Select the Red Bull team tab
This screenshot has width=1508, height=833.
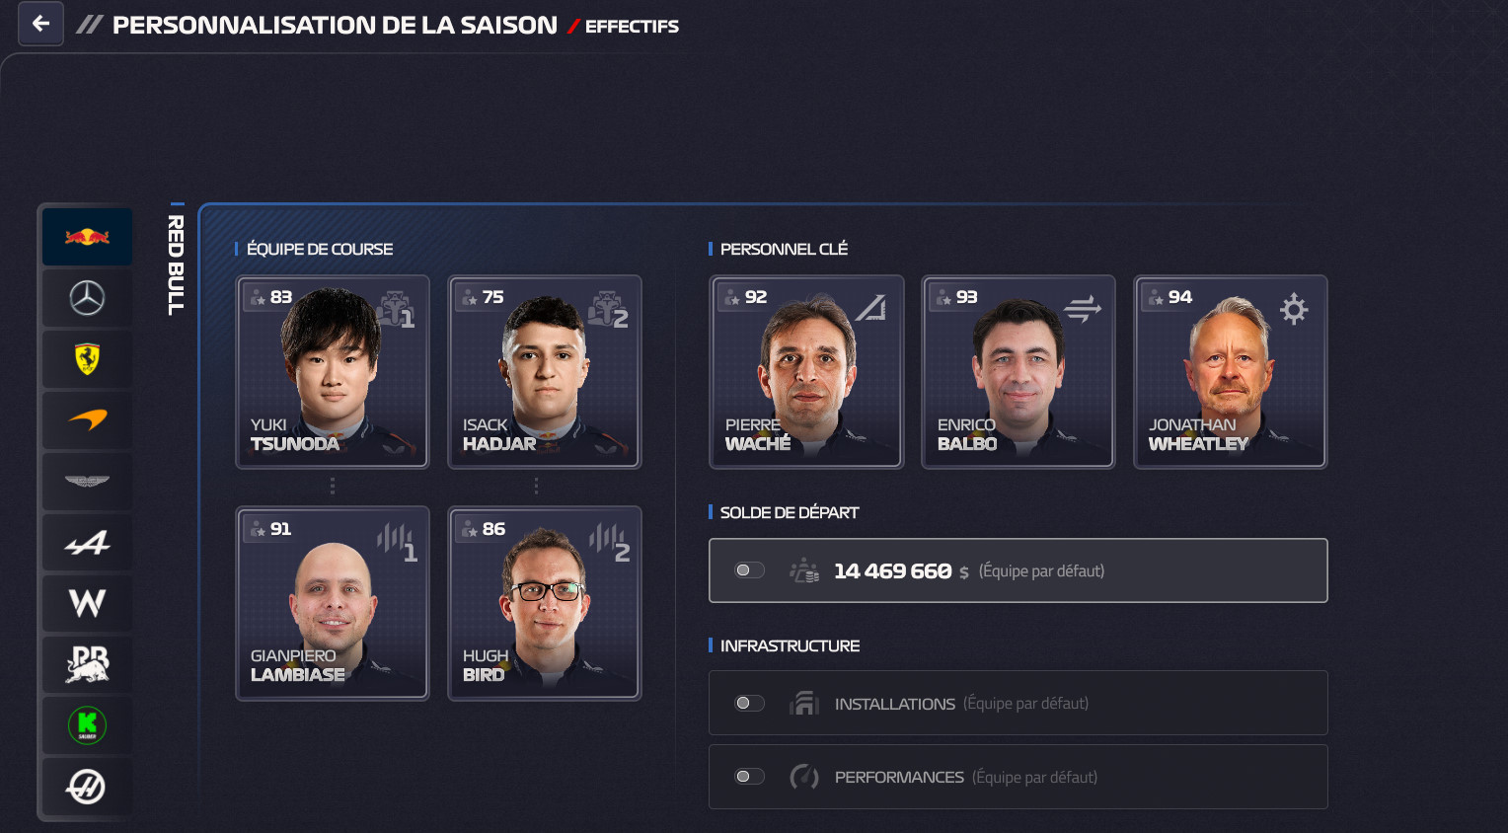click(x=87, y=237)
